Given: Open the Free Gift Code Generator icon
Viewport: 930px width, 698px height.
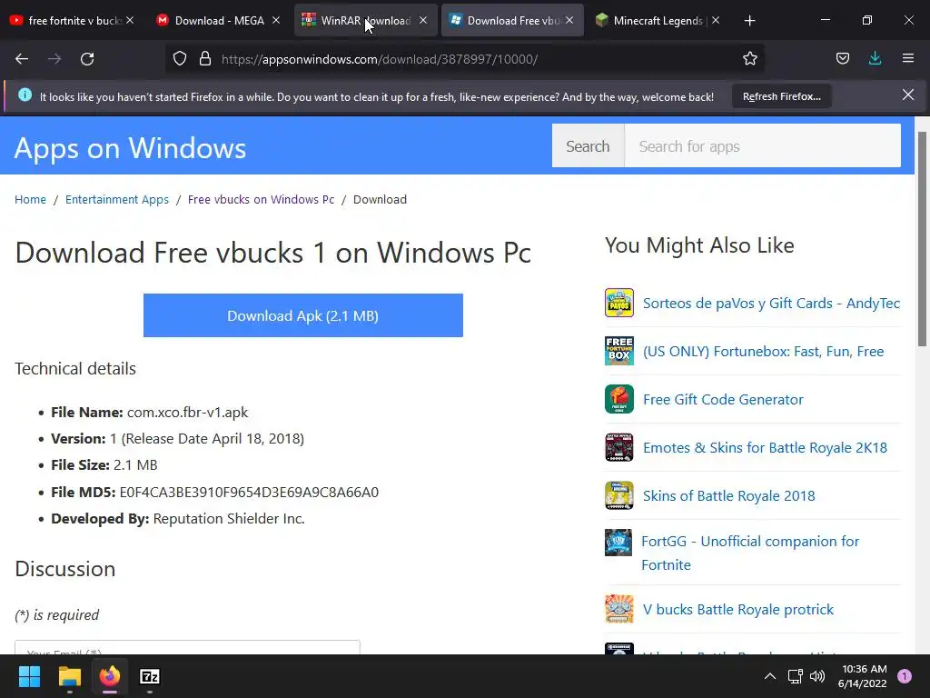Looking at the screenshot, I should 619,399.
